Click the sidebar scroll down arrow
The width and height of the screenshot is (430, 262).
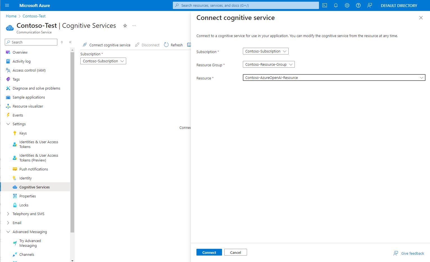click(x=72, y=260)
